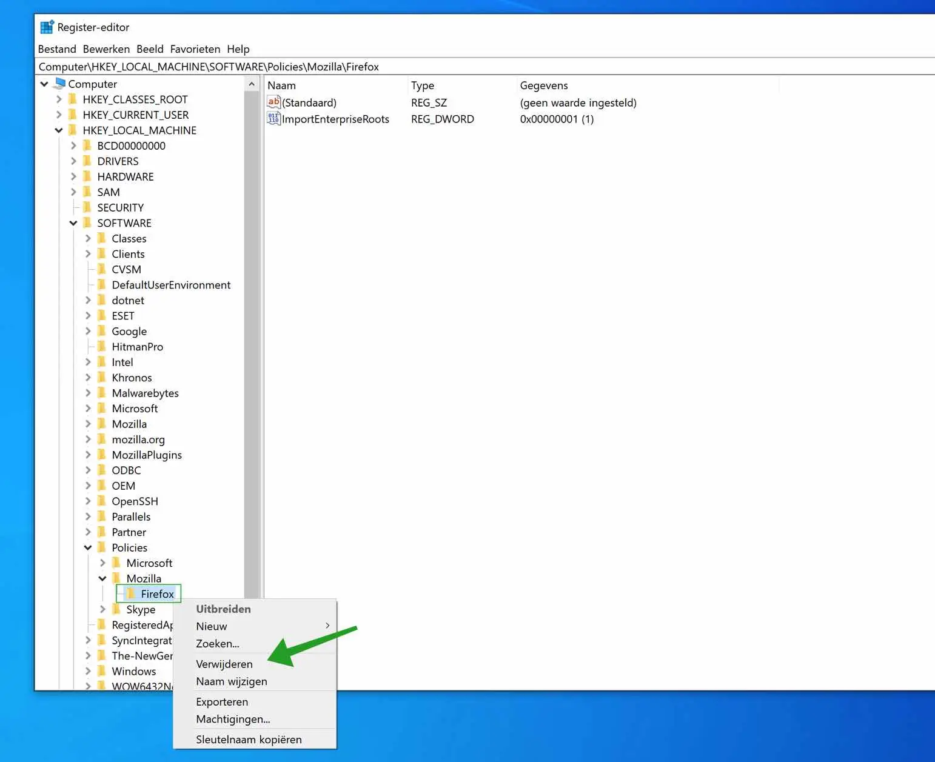Expand the Microsoft key under Policies
The width and height of the screenshot is (935, 762).
(x=102, y=563)
